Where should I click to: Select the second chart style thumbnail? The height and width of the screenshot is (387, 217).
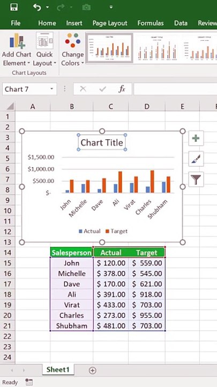pyautogui.click(x=158, y=48)
